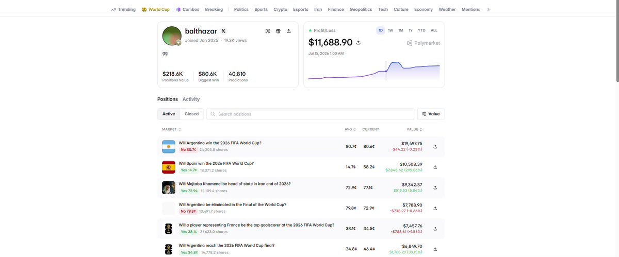This screenshot has width=619, height=257.
Task: Click the $19,497.75 position value
Action: coord(412,144)
